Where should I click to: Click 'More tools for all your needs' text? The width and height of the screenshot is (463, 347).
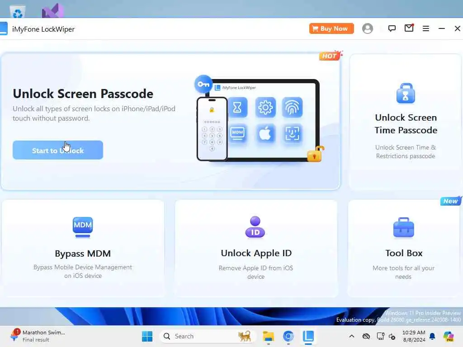coord(403,272)
